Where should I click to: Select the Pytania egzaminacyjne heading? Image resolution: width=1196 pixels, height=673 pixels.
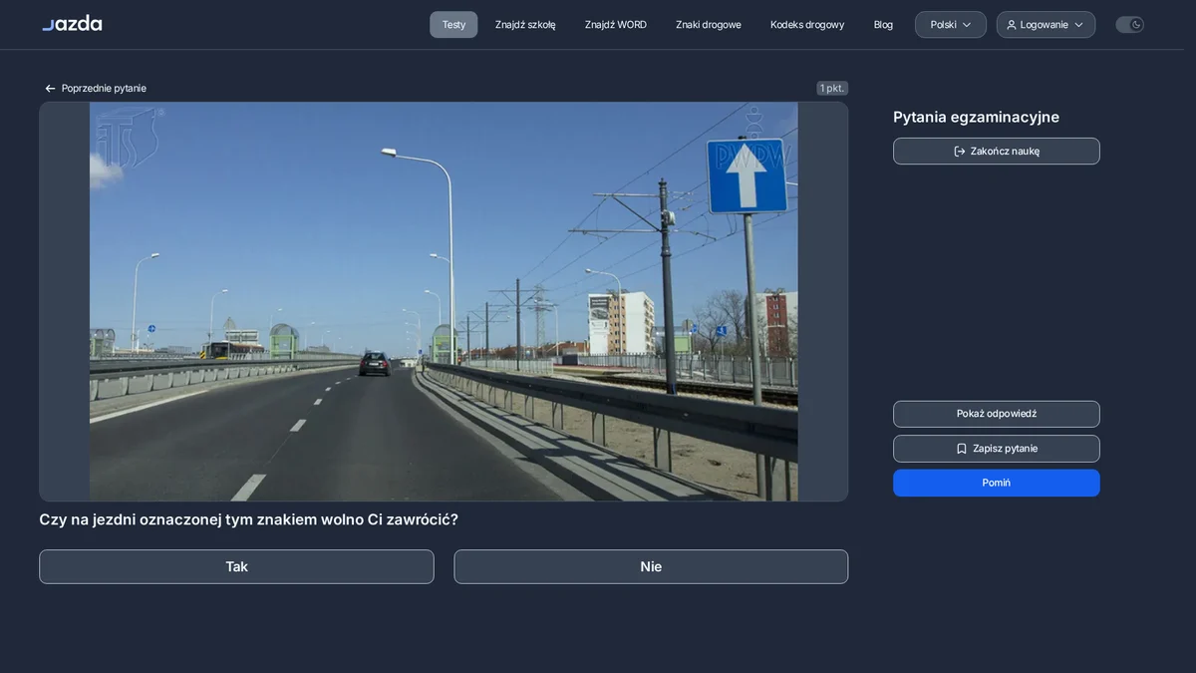click(976, 117)
